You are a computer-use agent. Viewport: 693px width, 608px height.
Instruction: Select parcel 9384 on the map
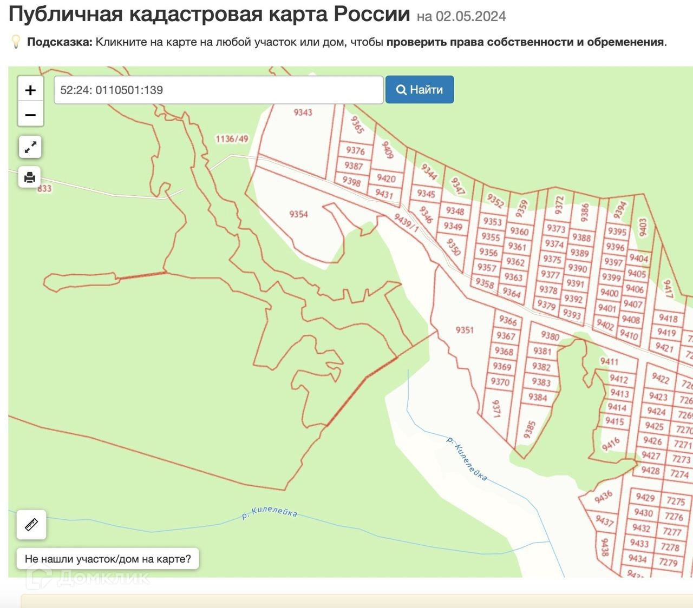538,397
